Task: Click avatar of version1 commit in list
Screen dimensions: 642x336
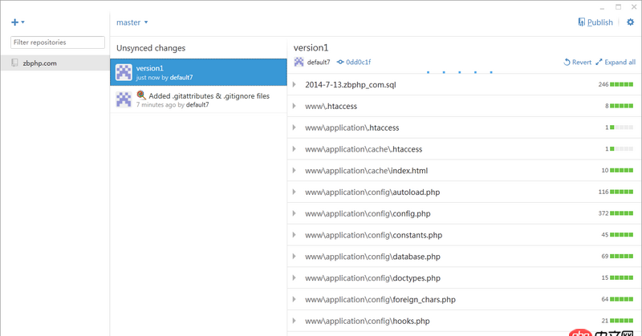Action: point(124,72)
